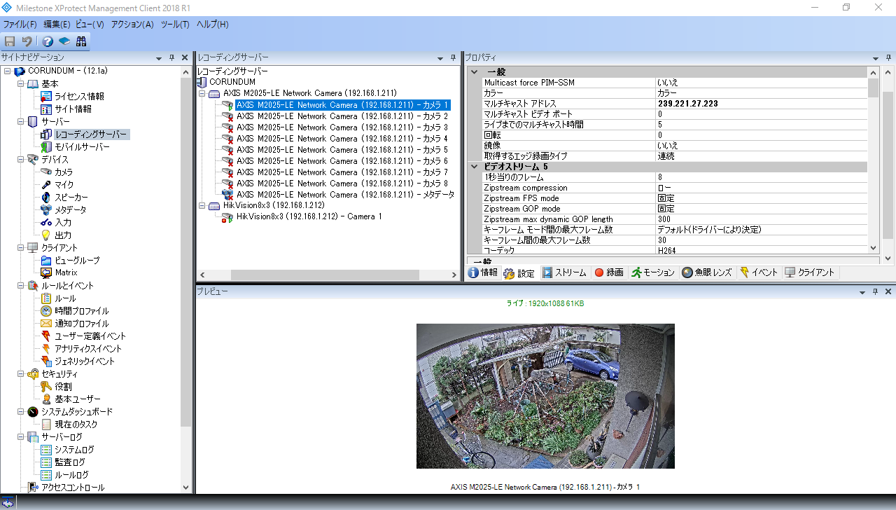Open the ヘルプ(H) menu
Viewport: 896px width, 510px height.
[x=212, y=25]
